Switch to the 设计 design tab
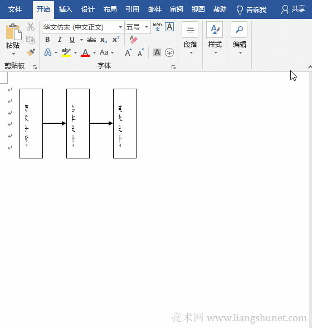 [88, 9]
